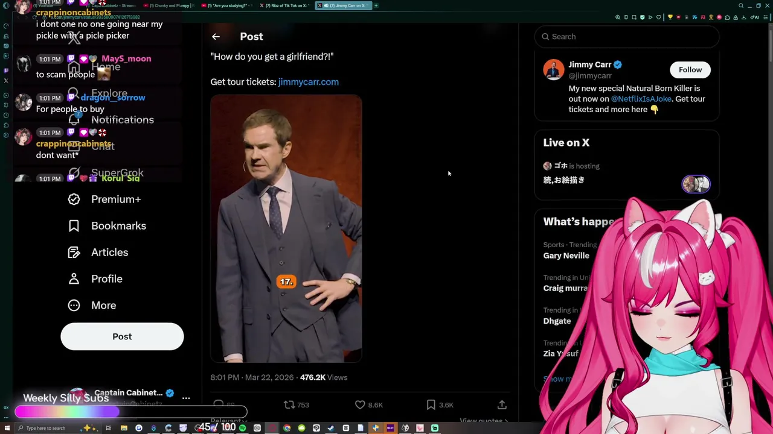
Task: Open the live stream host thumbnail
Action: coord(696,184)
